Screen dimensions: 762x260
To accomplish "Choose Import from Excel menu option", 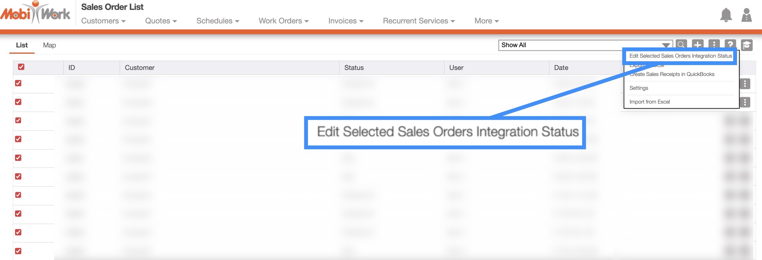I will [650, 102].
